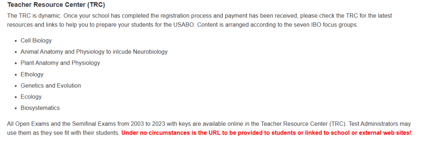Viewport: 422px width, 142px height.
Task: Select the Plant Anatomy and Physiology item
Action: pos(60,63)
